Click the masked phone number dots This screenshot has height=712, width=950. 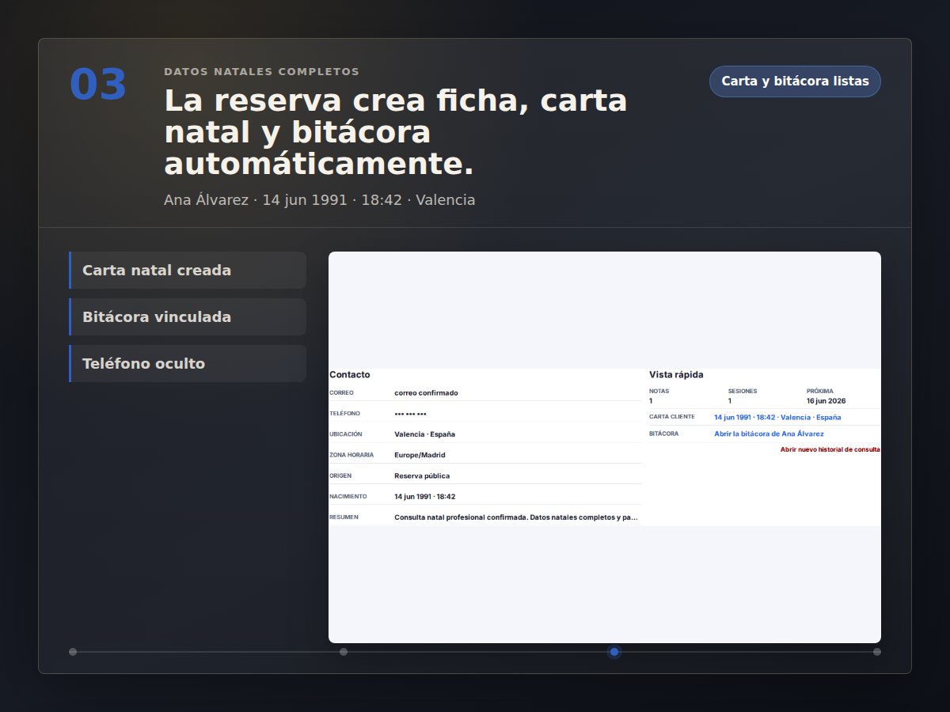pyautogui.click(x=410, y=414)
